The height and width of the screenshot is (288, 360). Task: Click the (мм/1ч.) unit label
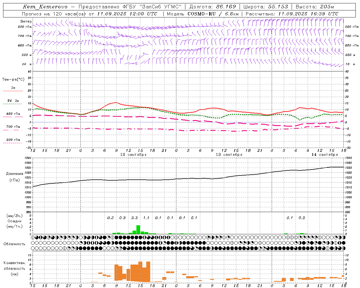coord(14,226)
